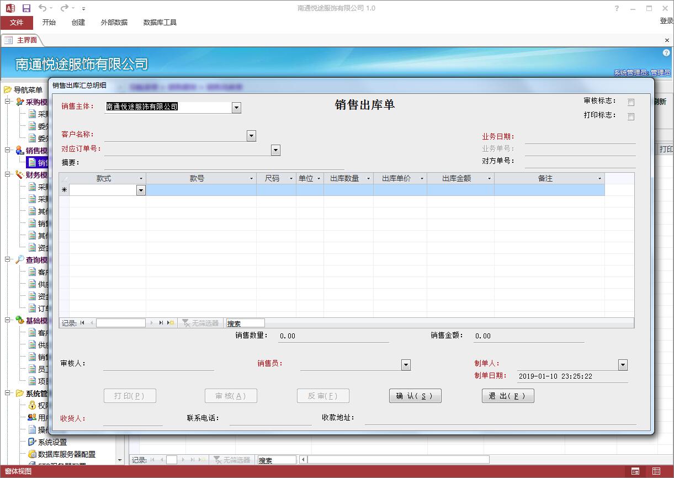
Task: Click the 摘要 input field
Action: tap(224, 163)
